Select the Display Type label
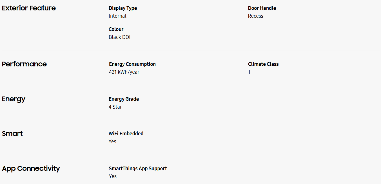 [x=123, y=8]
